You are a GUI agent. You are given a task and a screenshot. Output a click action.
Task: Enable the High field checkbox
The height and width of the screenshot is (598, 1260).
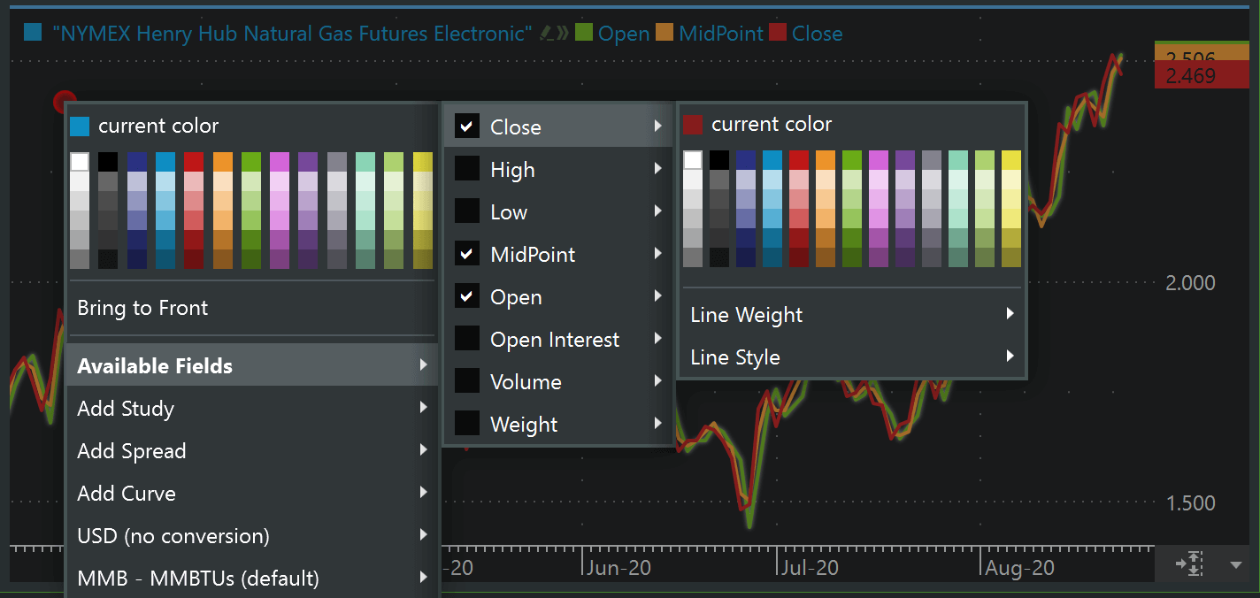467,169
